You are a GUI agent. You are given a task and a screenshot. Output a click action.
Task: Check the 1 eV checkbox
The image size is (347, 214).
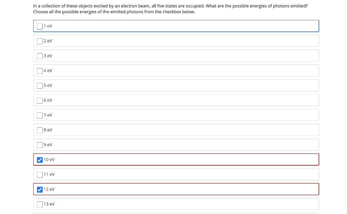coord(40,26)
